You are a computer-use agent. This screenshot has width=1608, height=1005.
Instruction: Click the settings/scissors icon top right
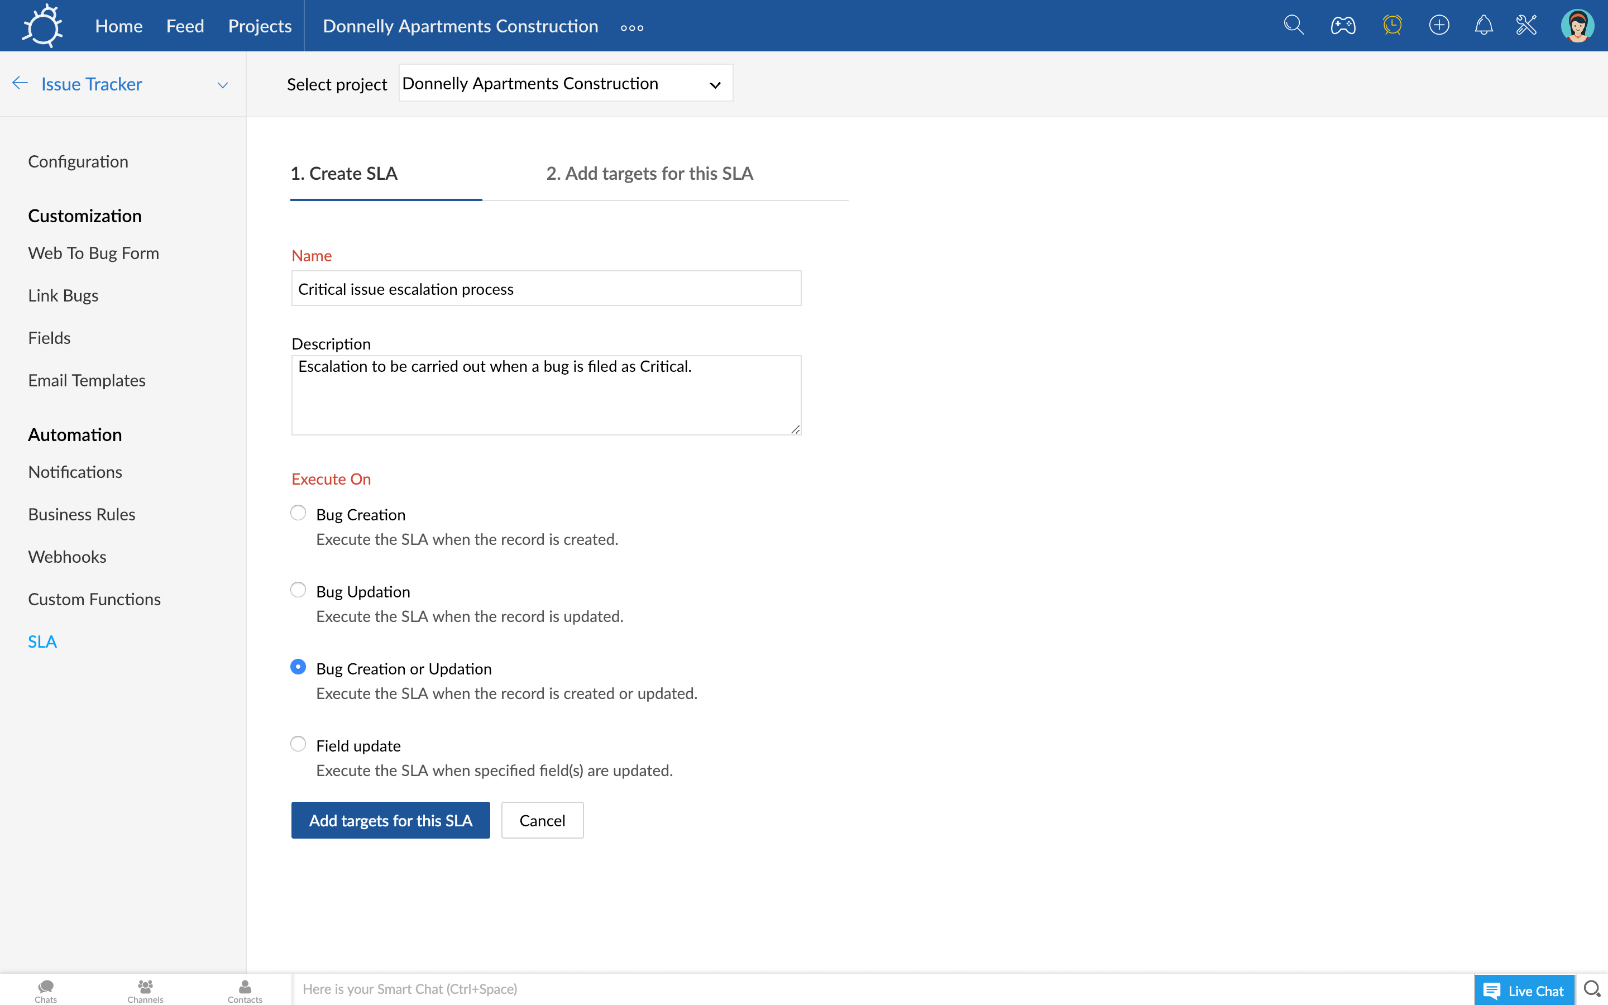(1527, 26)
